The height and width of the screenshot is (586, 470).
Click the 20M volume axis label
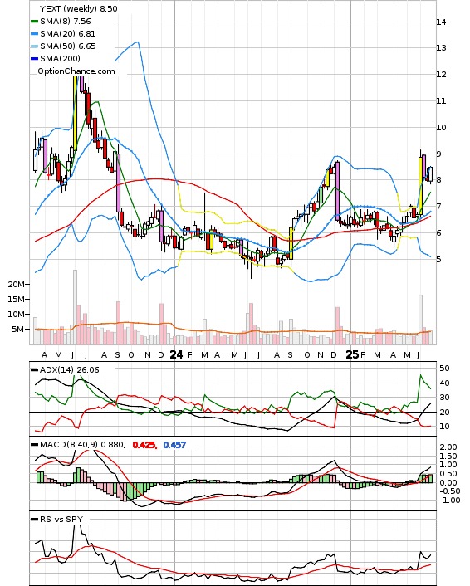[17, 285]
